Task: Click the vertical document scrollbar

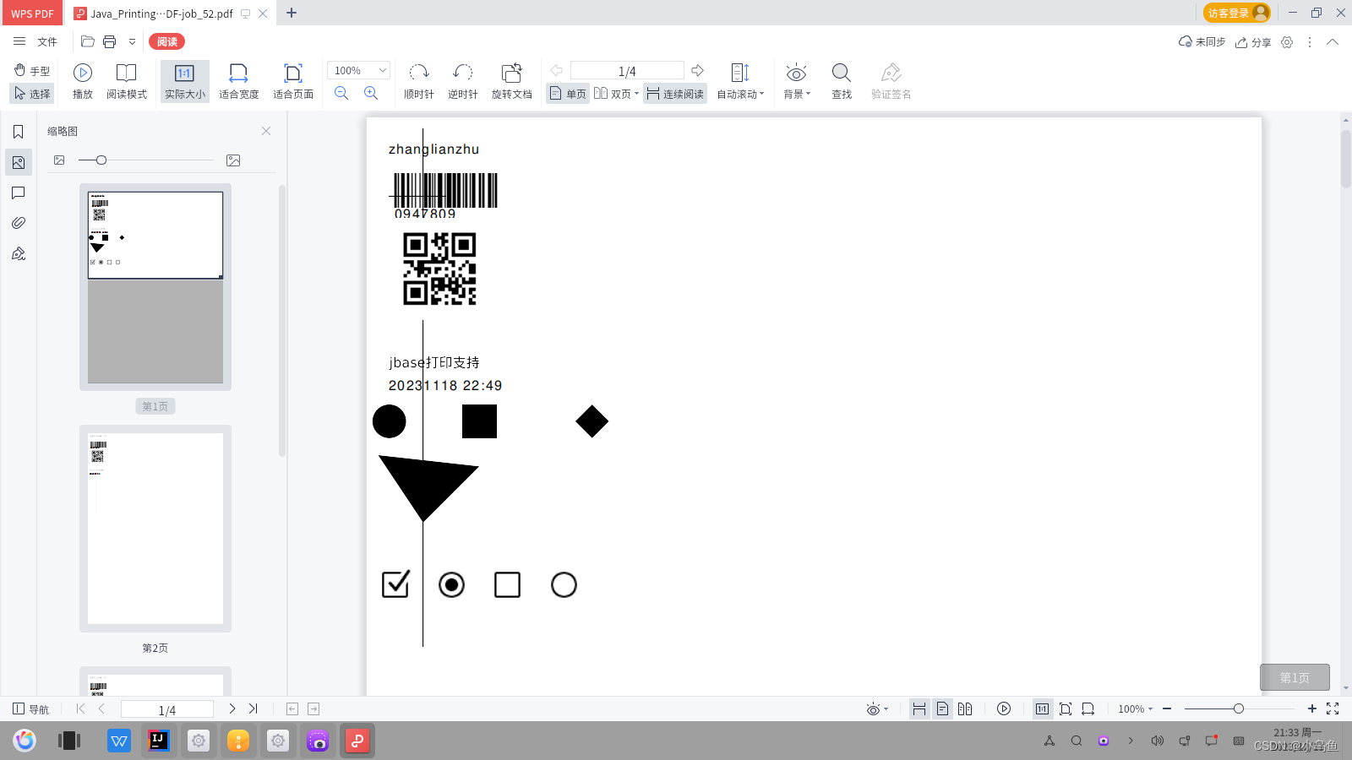Action: pos(1345,160)
